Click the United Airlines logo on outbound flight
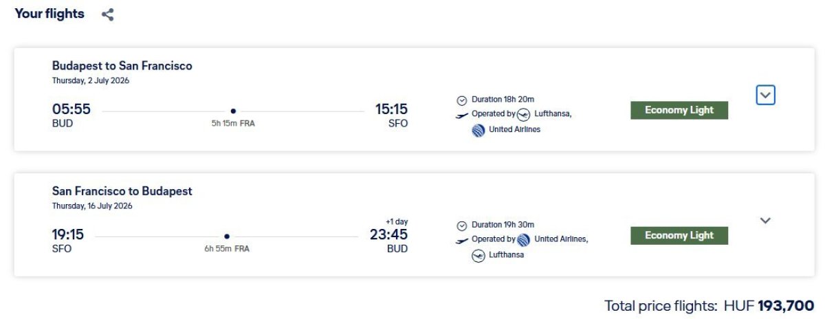825x319 pixels. [478, 130]
